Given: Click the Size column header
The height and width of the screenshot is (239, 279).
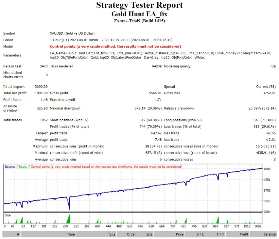Looking at the screenshot, I should pos(149,234).
